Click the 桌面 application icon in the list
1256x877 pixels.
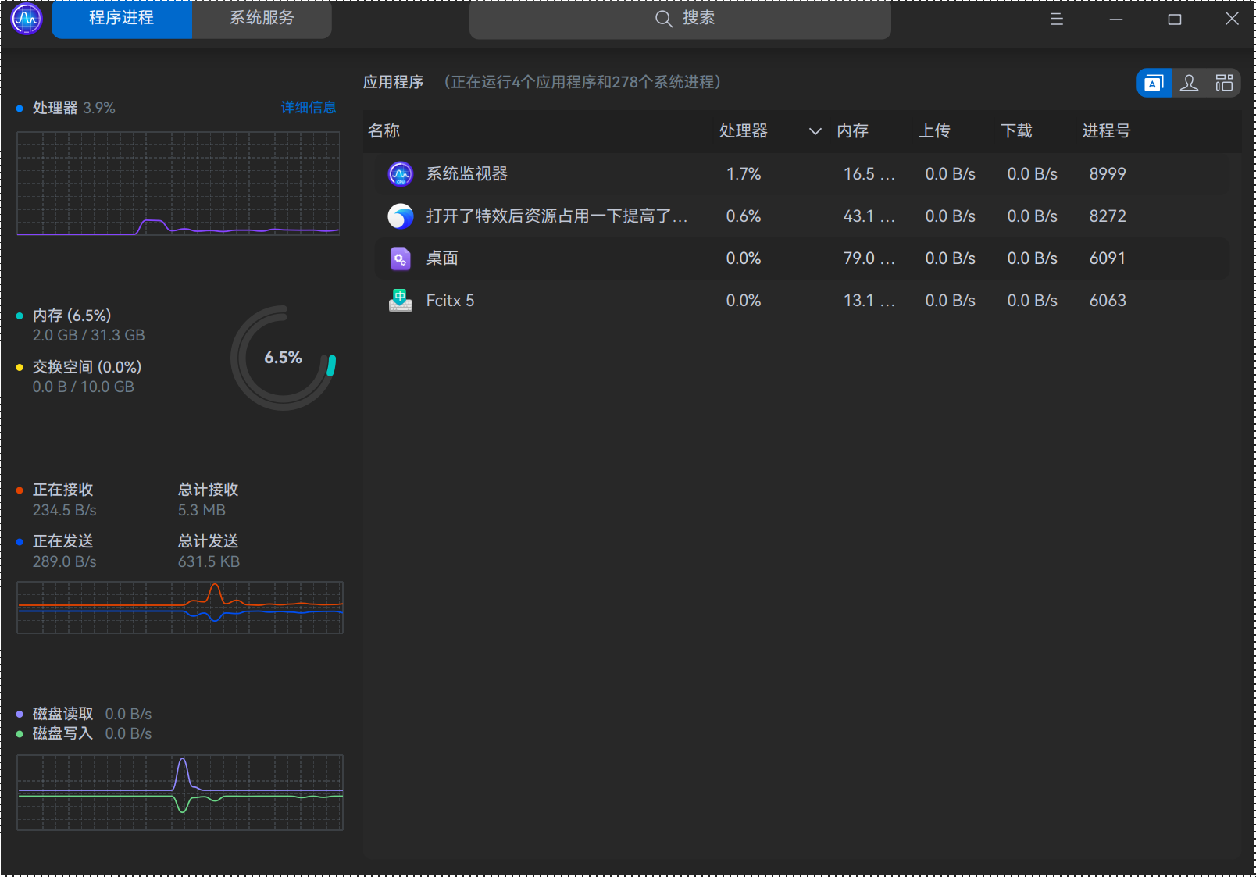click(x=401, y=258)
